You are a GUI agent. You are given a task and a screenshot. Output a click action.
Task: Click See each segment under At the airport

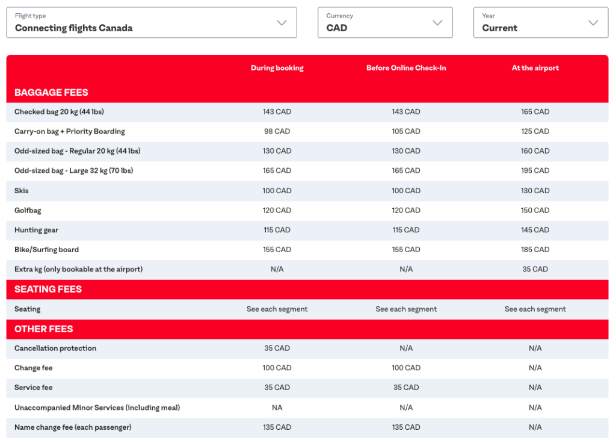point(535,309)
